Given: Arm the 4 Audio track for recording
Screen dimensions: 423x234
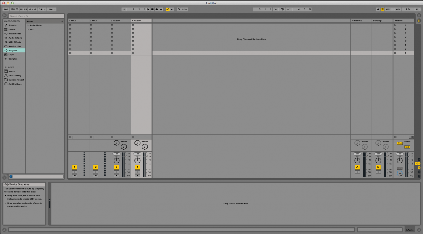Looking at the screenshot, I should pyautogui.click(x=137, y=175).
